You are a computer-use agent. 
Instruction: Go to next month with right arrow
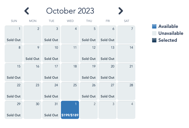pos(121,11)
